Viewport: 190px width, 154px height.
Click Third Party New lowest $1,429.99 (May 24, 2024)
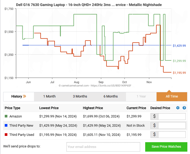pyautogui.click(x=58, y=125)
